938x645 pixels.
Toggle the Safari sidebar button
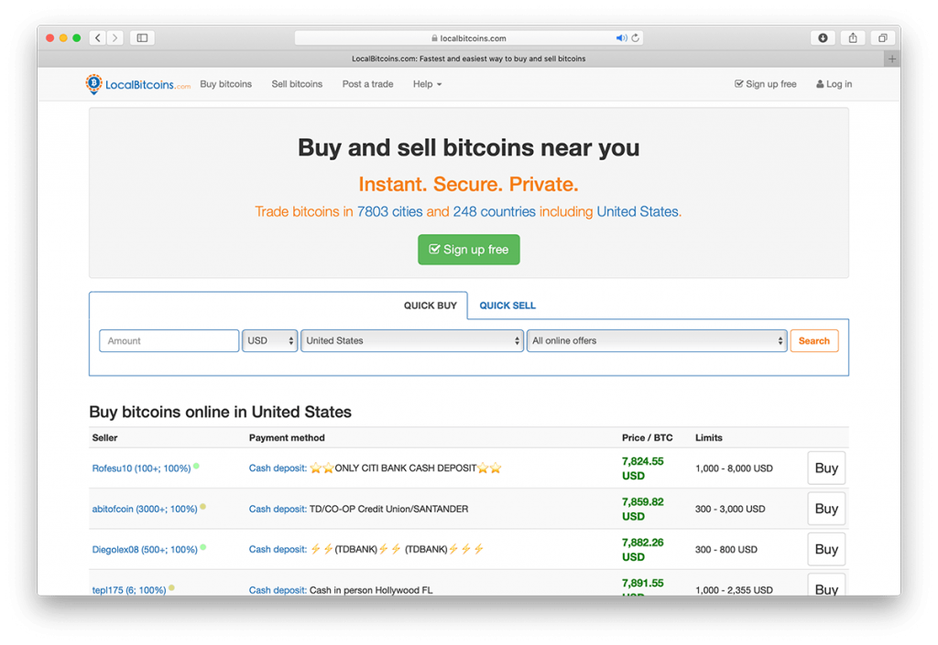[x=142, y=38]
